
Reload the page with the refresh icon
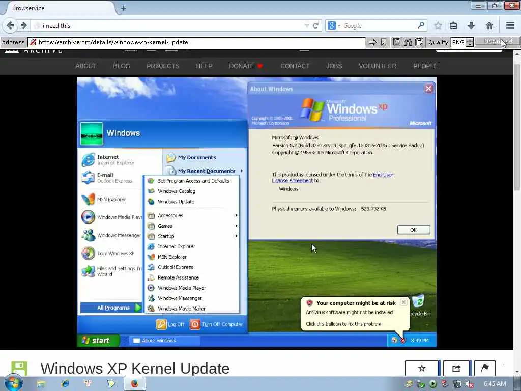(315, 25)
